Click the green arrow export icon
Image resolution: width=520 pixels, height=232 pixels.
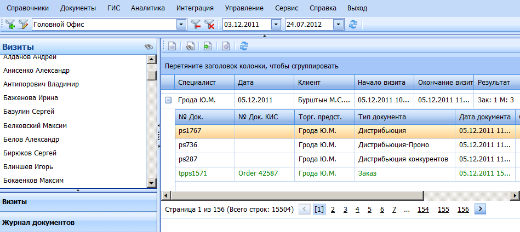pos(208,47)
